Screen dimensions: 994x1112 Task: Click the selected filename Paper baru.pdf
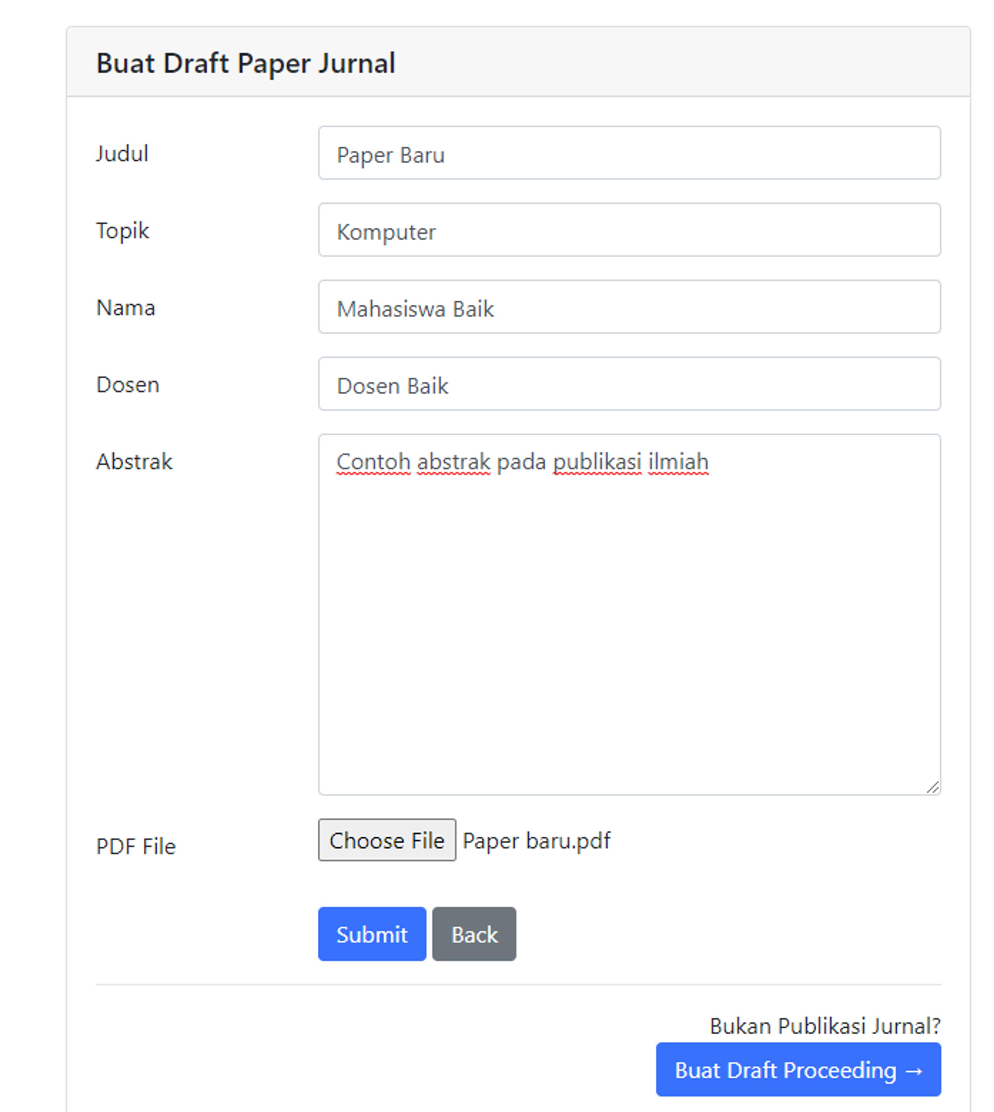[536, 840]
